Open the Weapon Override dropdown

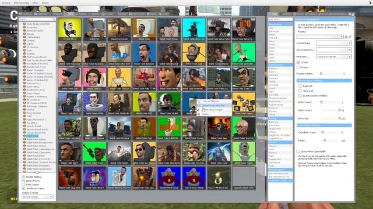point(37,197)
